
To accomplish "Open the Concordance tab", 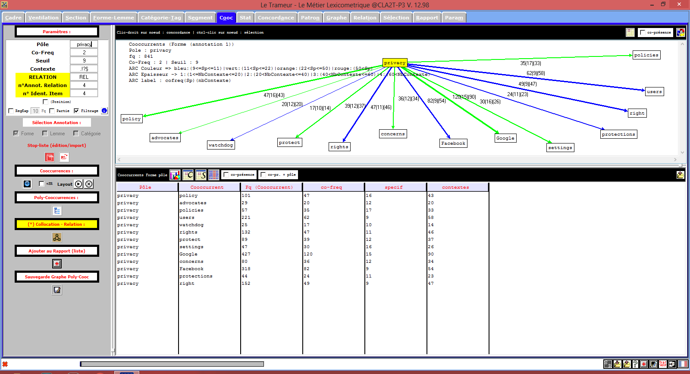I will point(276,18).
